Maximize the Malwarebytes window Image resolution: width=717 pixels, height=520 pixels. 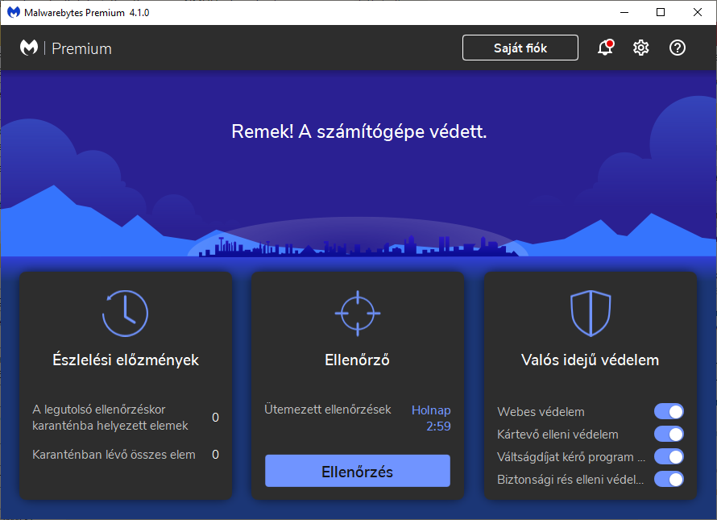(661, 12)
